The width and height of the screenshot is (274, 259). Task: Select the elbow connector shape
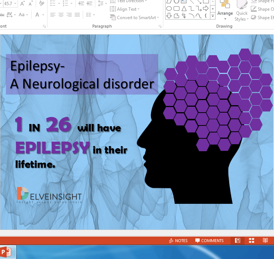point(191,8)
